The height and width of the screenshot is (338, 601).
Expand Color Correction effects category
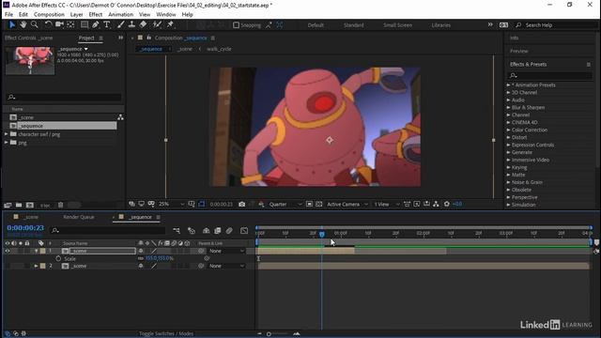508,130
